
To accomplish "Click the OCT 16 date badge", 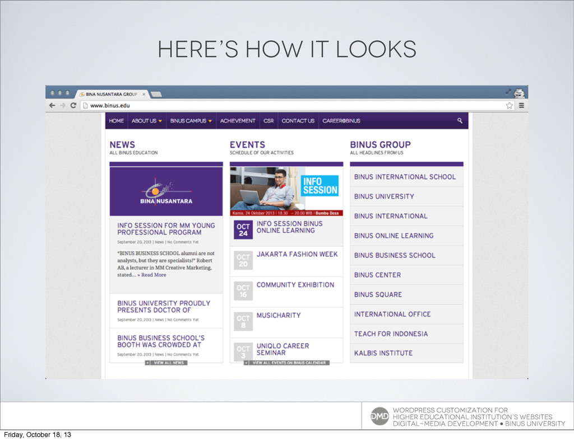I will (243, 291).
